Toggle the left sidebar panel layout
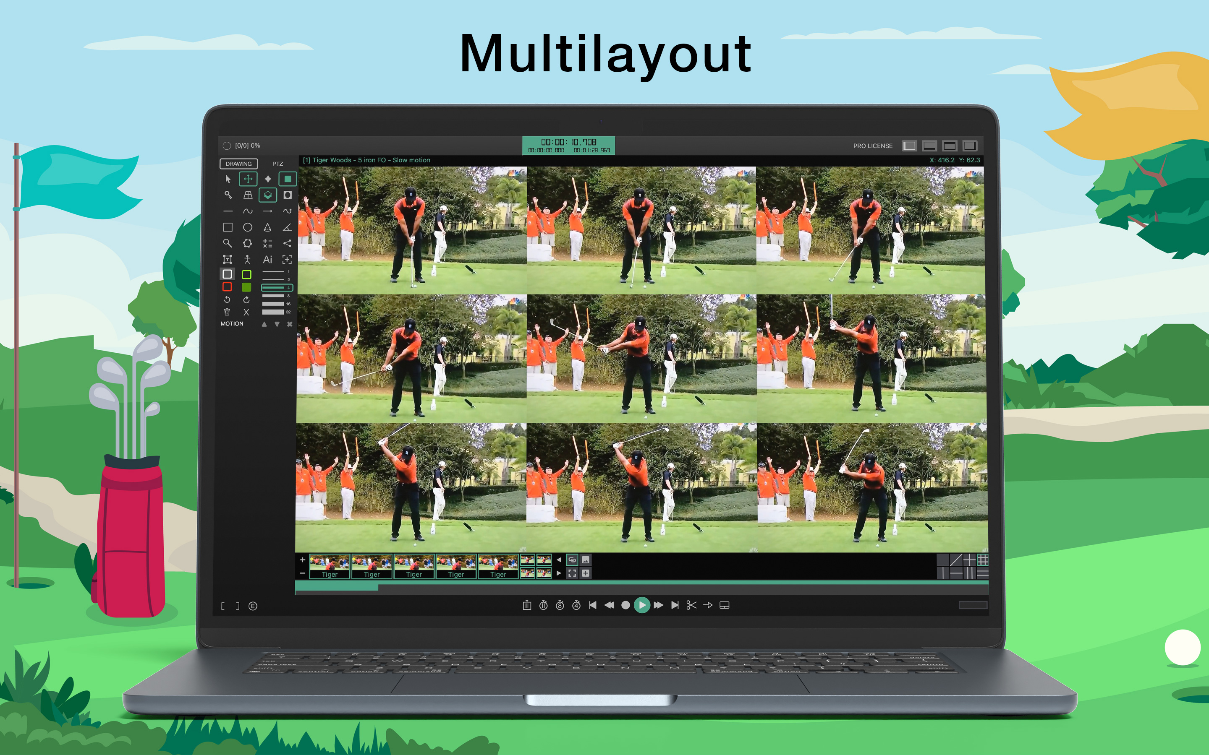The image size is (1209, 755). [x=909, y=146]
